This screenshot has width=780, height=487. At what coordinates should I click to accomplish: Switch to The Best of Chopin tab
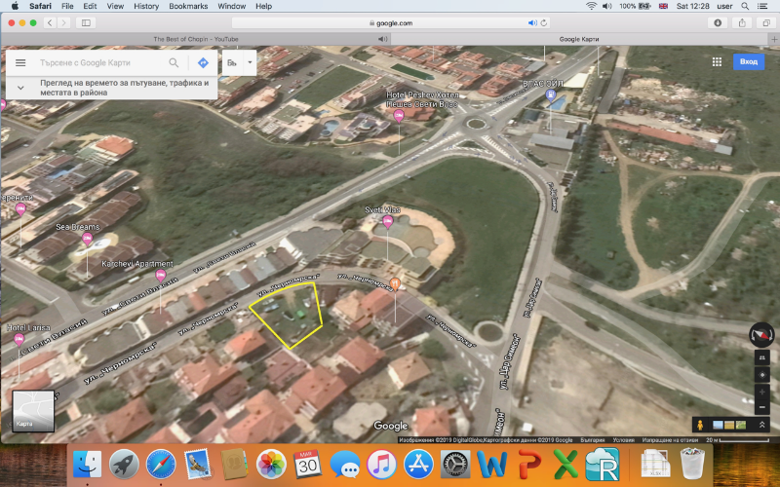click(x=195, y=39)
